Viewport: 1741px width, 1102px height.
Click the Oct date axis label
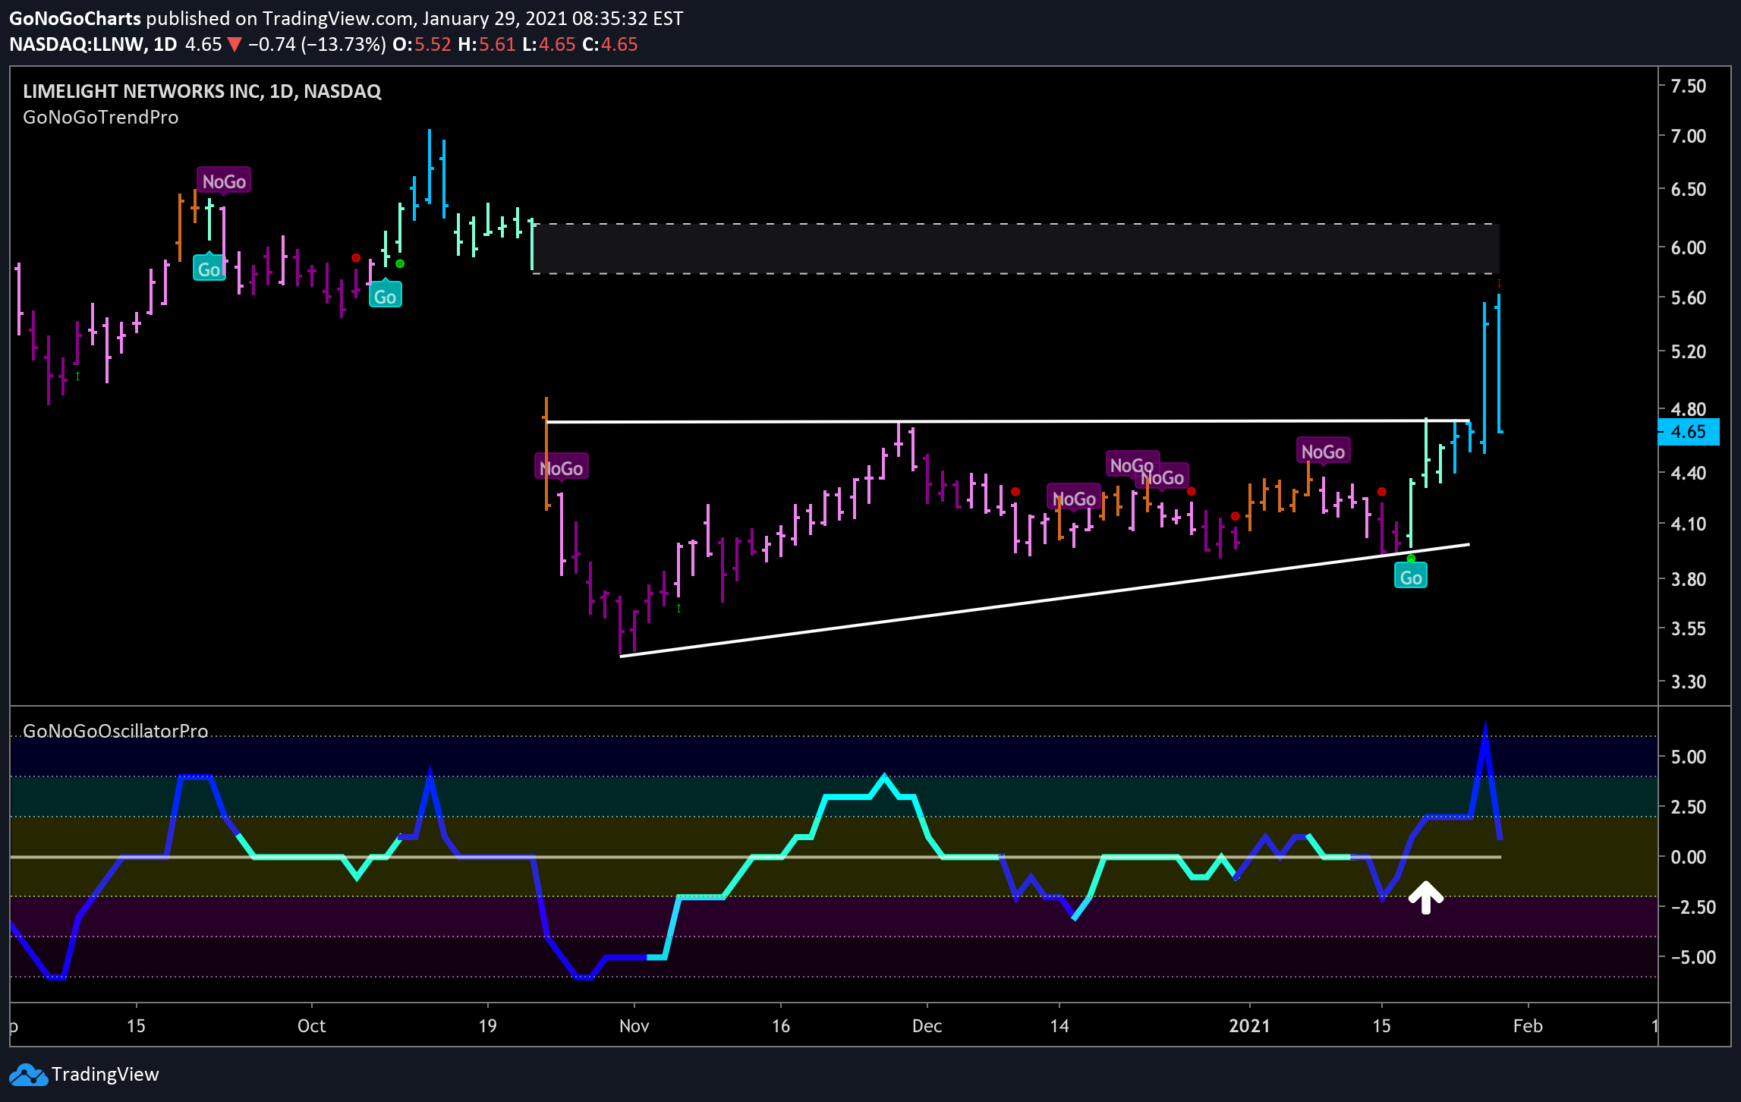coord(311,1026)
